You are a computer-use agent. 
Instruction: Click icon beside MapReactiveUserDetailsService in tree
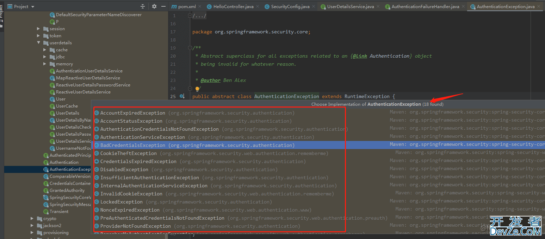coord(52,78)
